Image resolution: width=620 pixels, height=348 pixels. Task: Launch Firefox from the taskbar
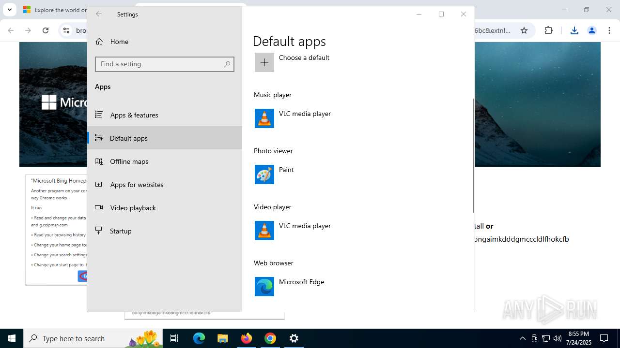tap(247, 338)
